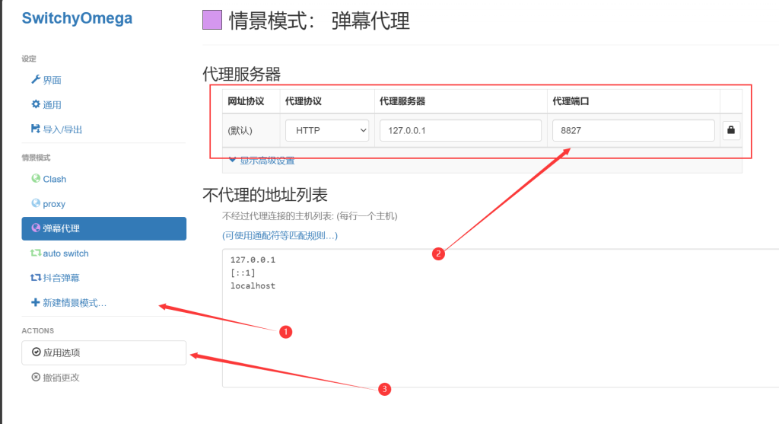Select the 弹幕代理 profile
The height and width of the screenshot is (424, 779).
point(103,228)
